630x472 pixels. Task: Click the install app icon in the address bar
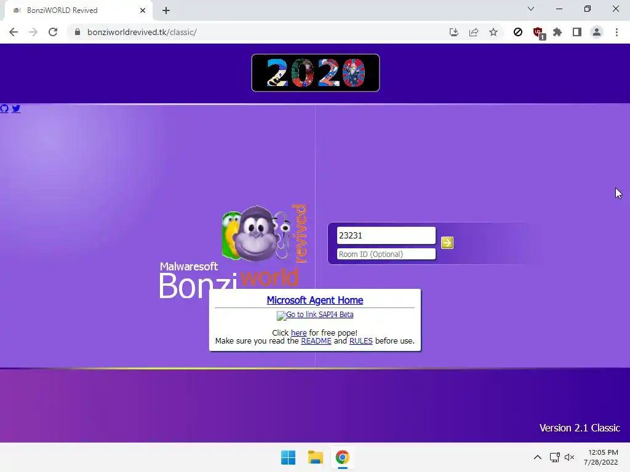pyautogui.click(x=453, y=32)
